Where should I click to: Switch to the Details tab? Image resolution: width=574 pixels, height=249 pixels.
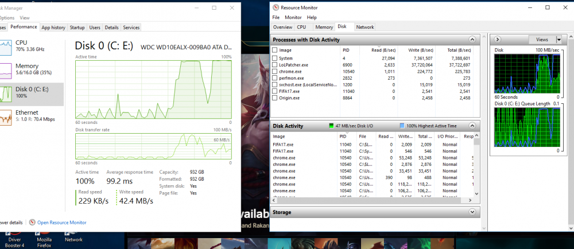click(x=112, y=28)
